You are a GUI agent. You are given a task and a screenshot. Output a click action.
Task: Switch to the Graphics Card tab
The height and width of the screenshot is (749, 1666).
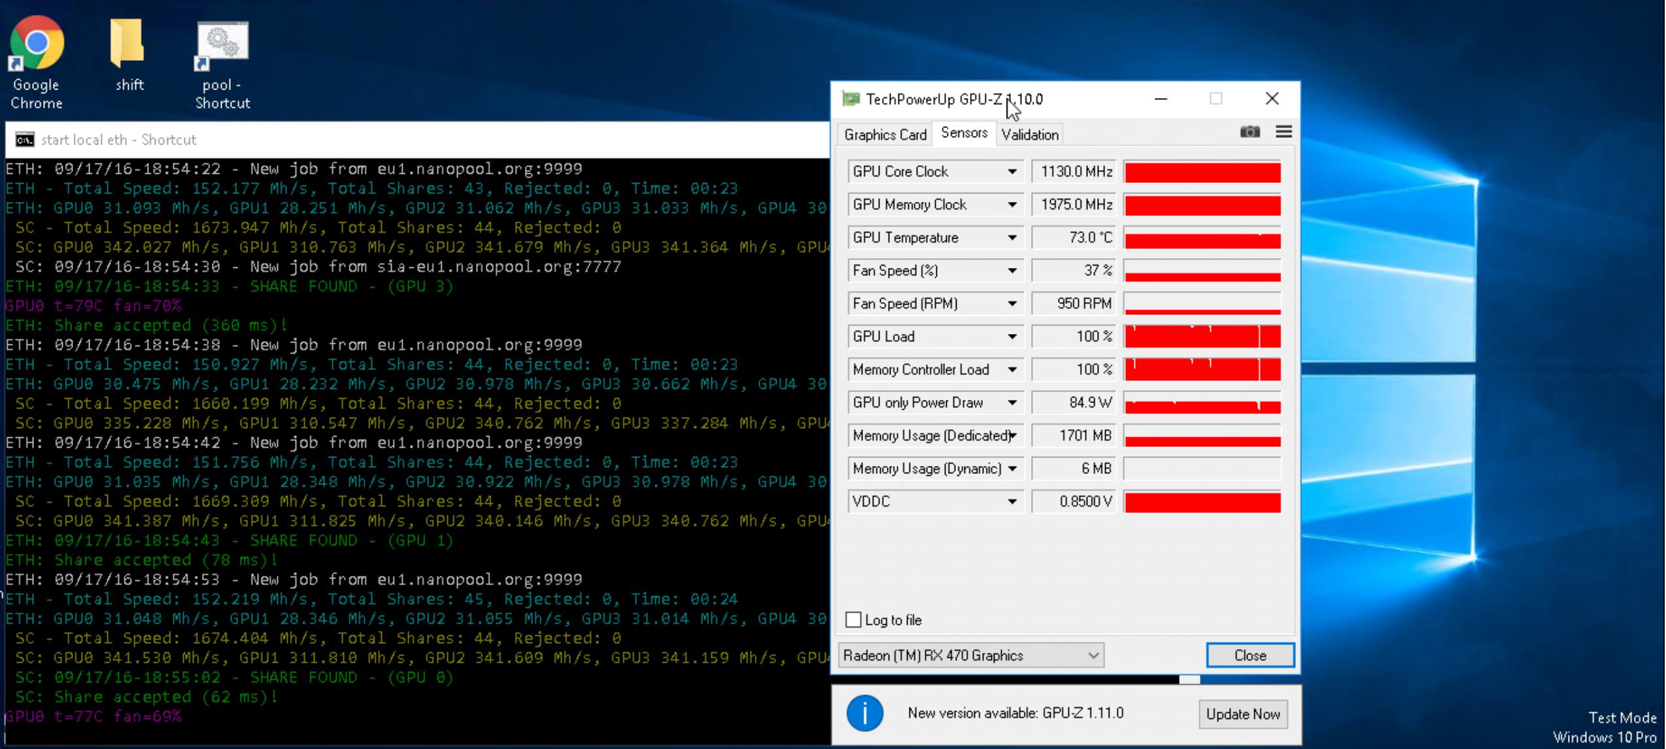[885, 135]
